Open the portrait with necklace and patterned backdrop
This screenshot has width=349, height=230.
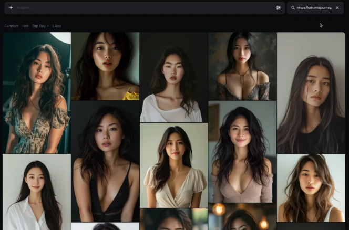pos(242,66)
